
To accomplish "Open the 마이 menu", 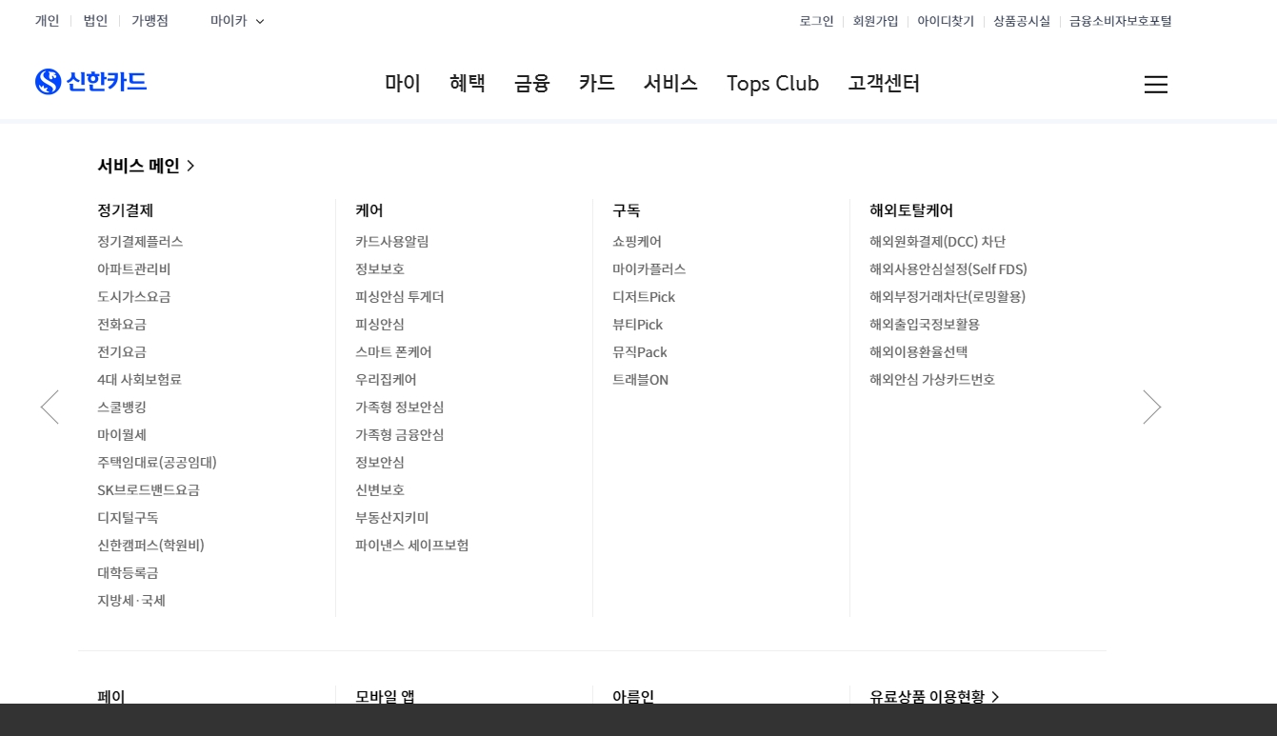I will [x=403, y=84].
